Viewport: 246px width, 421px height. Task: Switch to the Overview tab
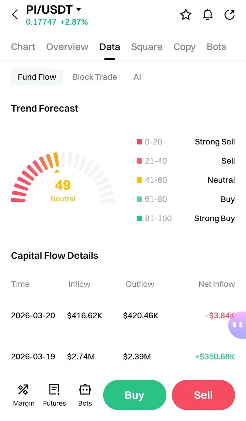coord(67,47)
